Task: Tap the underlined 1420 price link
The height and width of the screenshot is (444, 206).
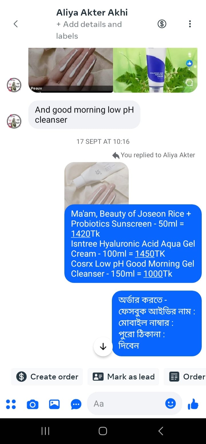Action: (x=81, y=234)
